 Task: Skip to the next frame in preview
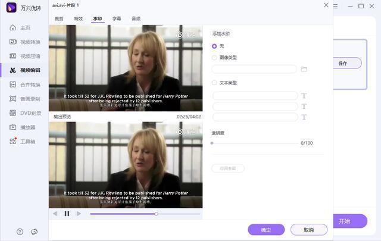pyautogui.click(x=78, y=214)
